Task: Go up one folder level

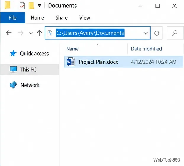Action: pos(39,33)
